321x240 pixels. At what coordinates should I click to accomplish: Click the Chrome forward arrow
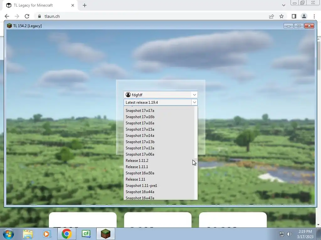(17, 16)
